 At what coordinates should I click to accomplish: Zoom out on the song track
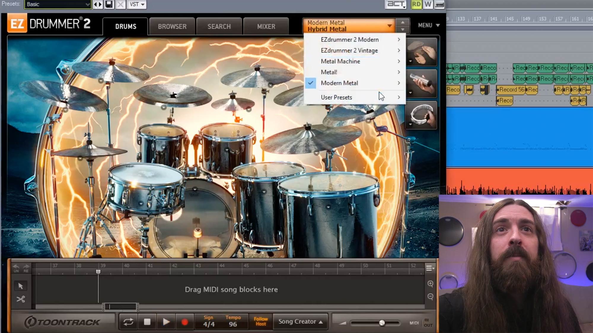(x=431, y=297)
